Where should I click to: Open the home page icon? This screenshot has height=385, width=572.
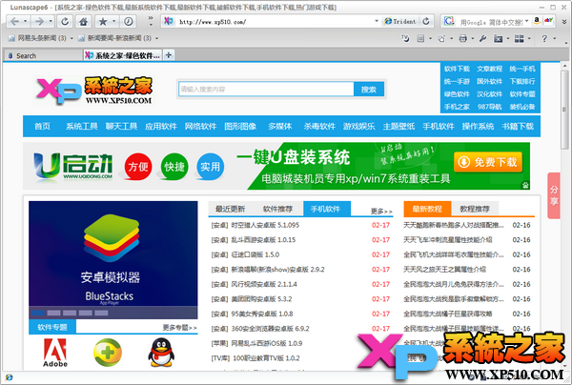click(x=83, y=22)
